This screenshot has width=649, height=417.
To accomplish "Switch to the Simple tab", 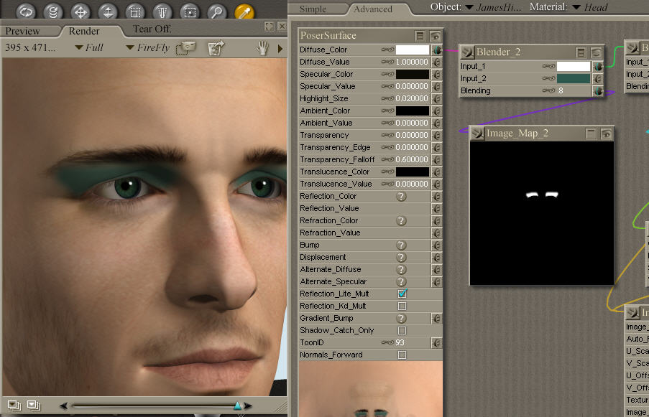I will point(313,9).
